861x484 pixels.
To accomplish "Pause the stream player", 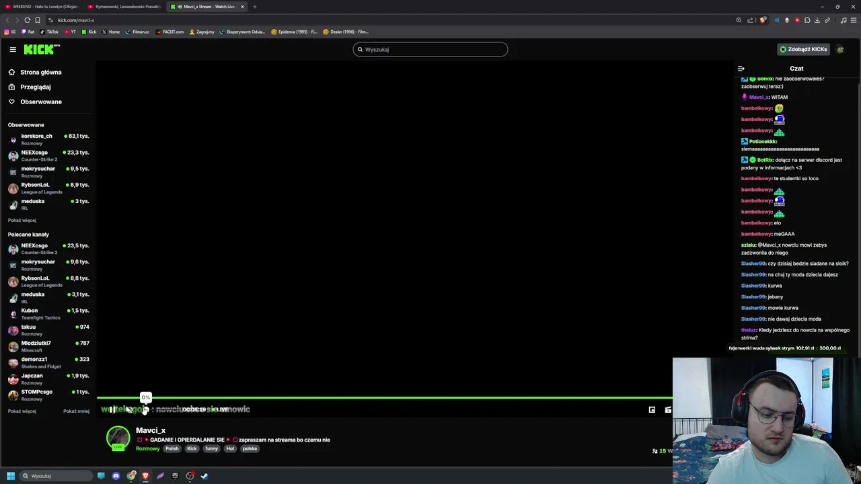I will click(112, 409).
